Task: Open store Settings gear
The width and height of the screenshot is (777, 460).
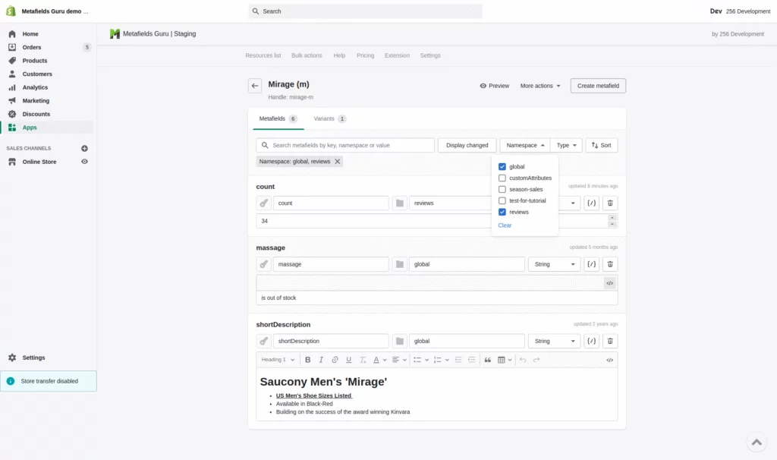Action: click(12, 358)
